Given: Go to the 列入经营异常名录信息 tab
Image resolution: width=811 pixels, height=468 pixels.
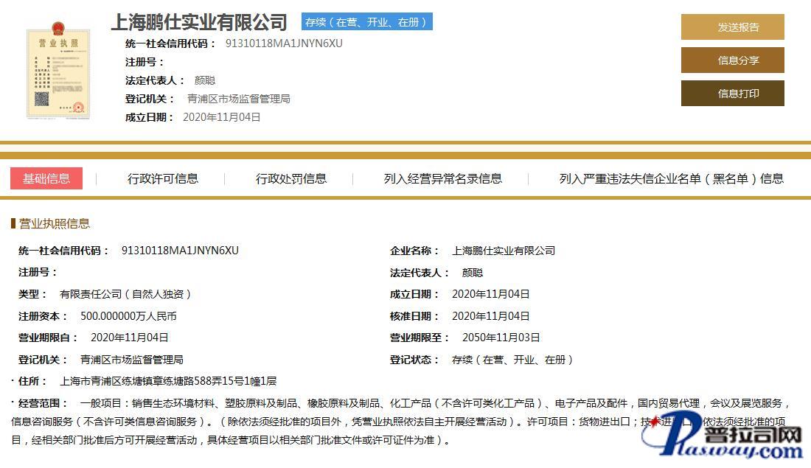Looking at the screenshot, I should pyautogui.click(x=442, y=178).
